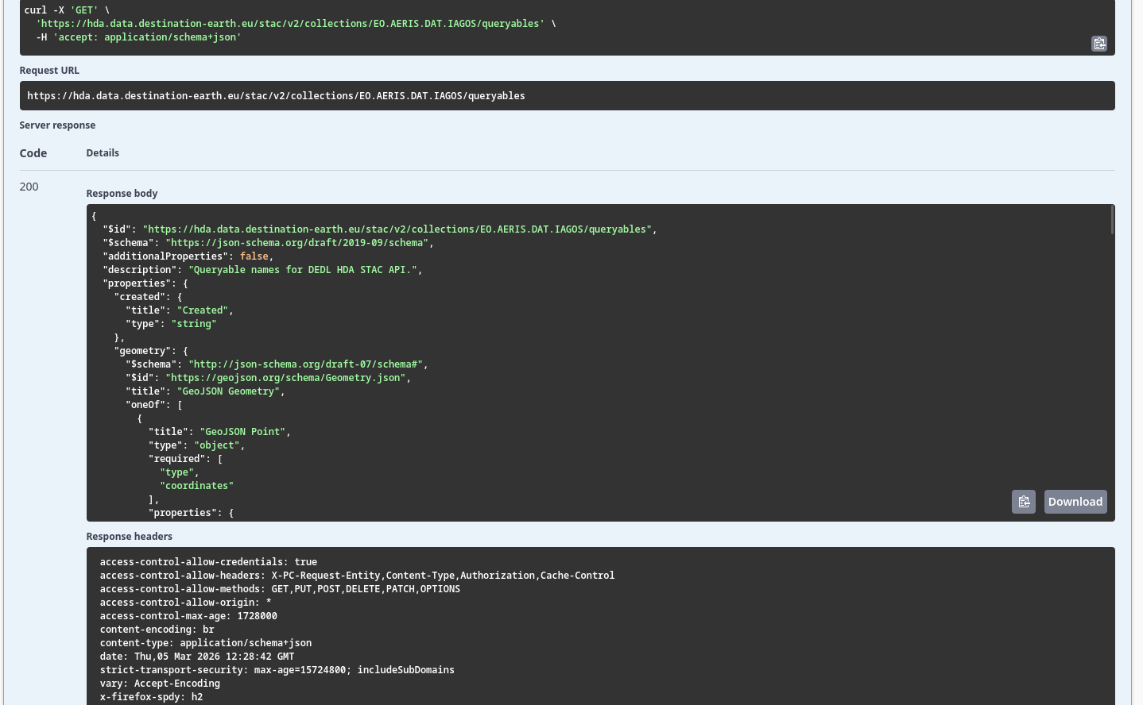The height and width of the screenshot is (705, 1143).
Task: Click the content-type header line in response headers
Action: click(205, 642)
